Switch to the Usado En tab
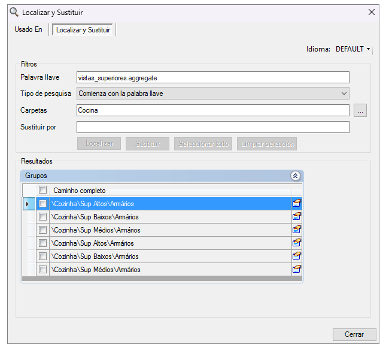Screen dimensions: 383x350 tap(28, 30)
